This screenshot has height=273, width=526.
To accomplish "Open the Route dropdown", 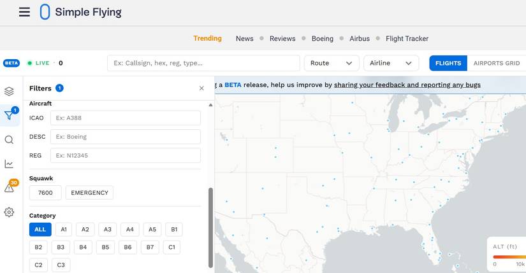I will click(332, 63).
